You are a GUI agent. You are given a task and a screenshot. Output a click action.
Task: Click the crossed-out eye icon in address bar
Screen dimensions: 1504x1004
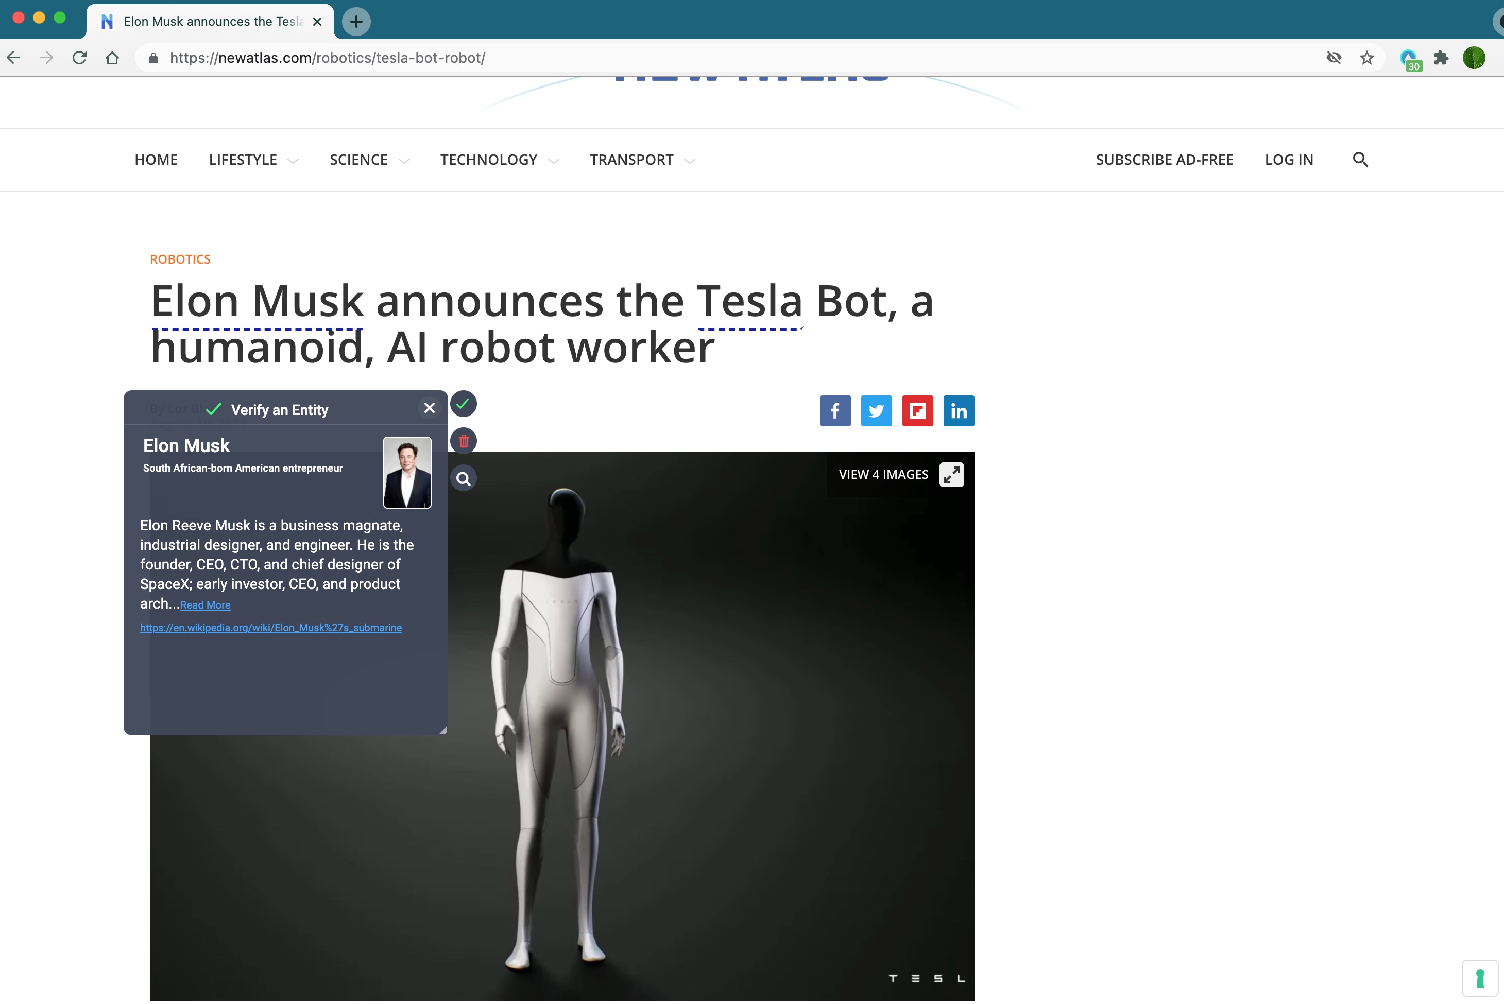coord(1334,58)
